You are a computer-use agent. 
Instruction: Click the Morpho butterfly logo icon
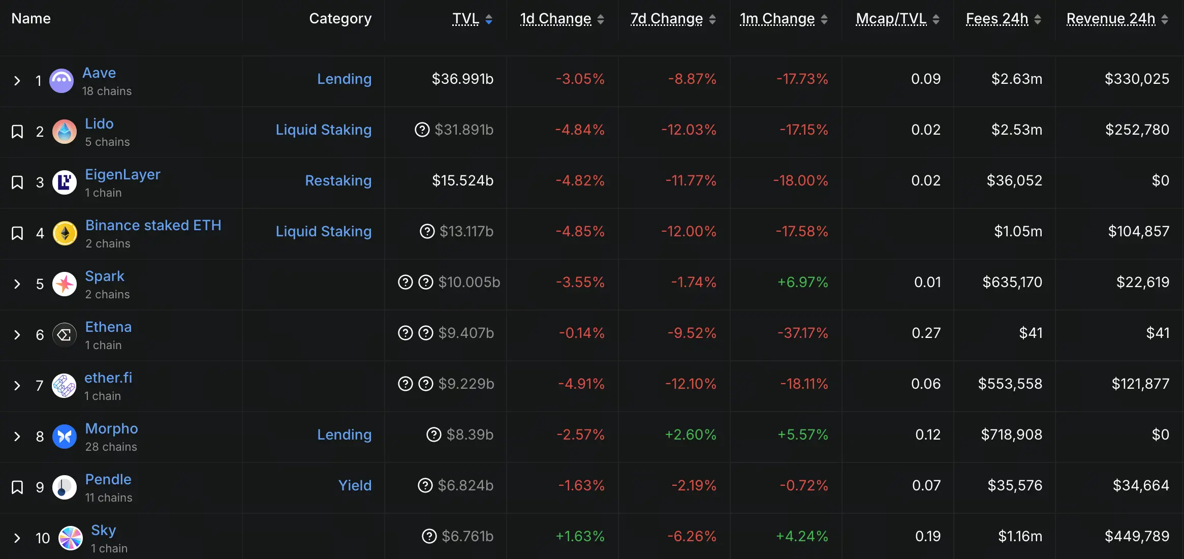(x=65, y=437)
